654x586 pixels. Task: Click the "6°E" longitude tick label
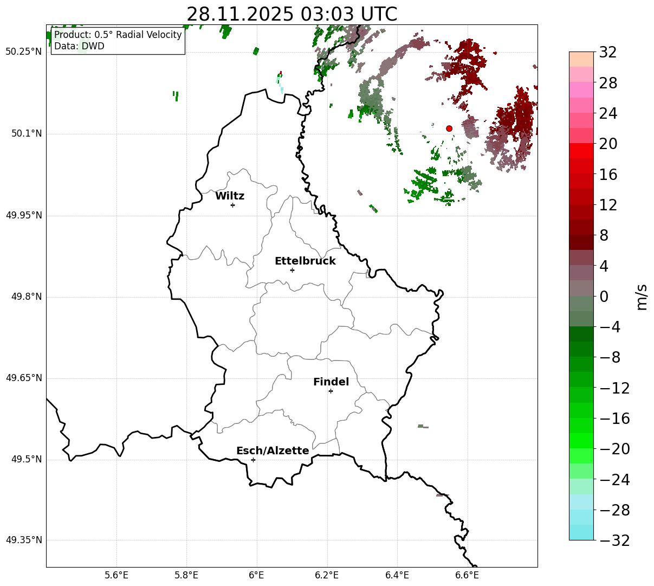[x=257, y=575]
